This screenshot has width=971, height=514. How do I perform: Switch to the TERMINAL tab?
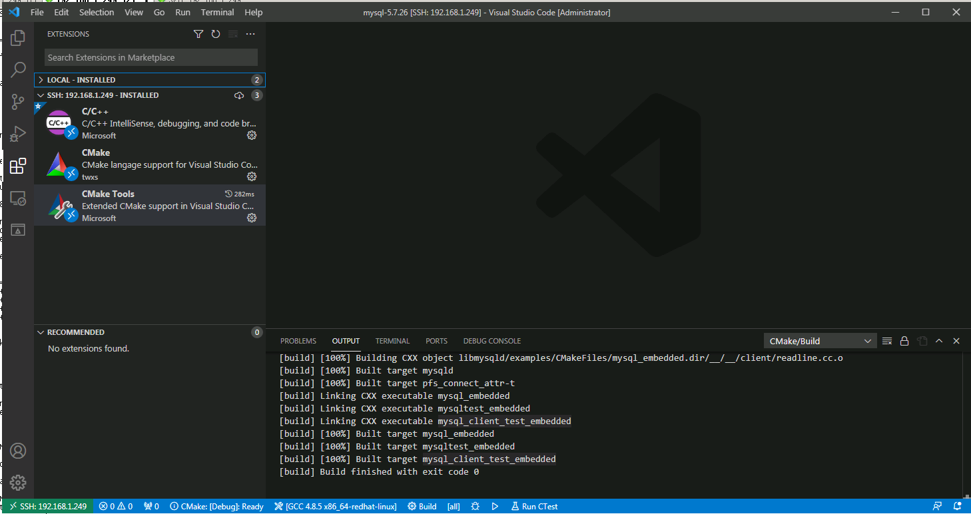(392, 341)
